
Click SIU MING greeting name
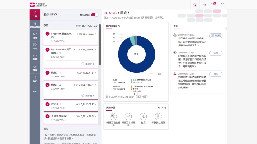[110, 13]
